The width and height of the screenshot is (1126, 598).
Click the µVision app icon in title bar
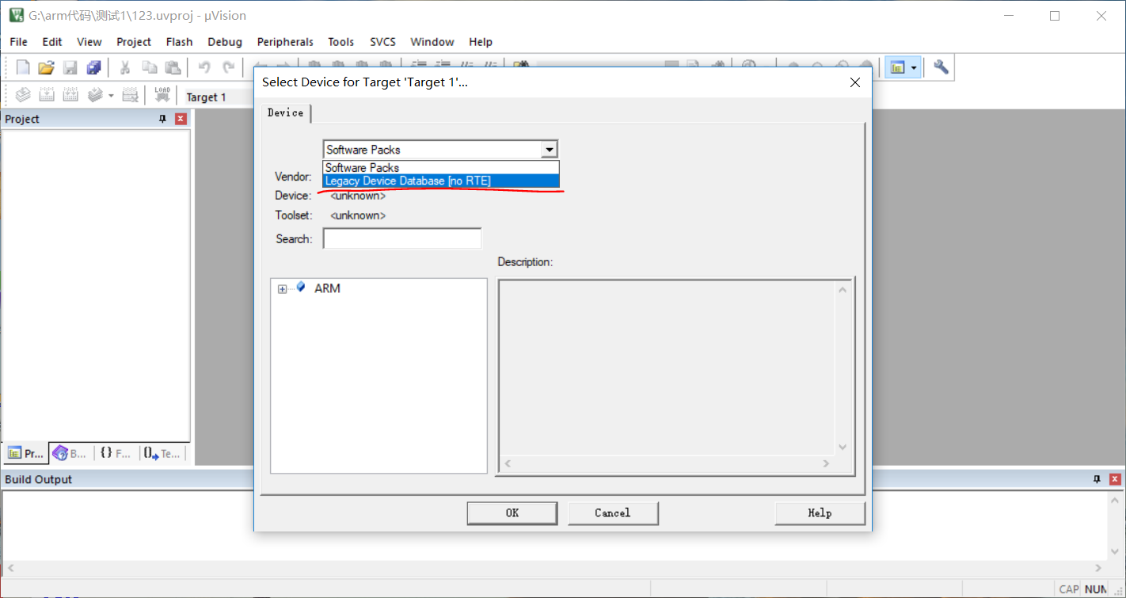[16, 15]
